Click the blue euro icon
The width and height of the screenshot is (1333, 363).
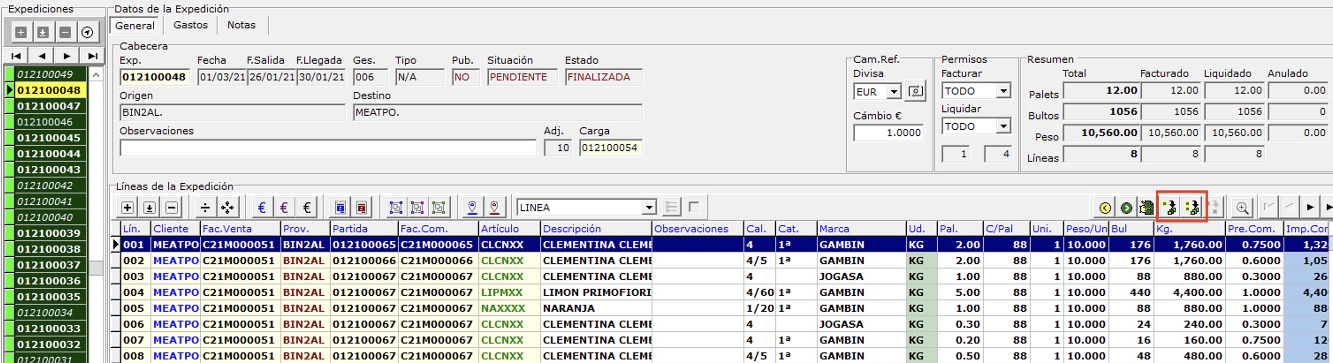click(262, 208)
